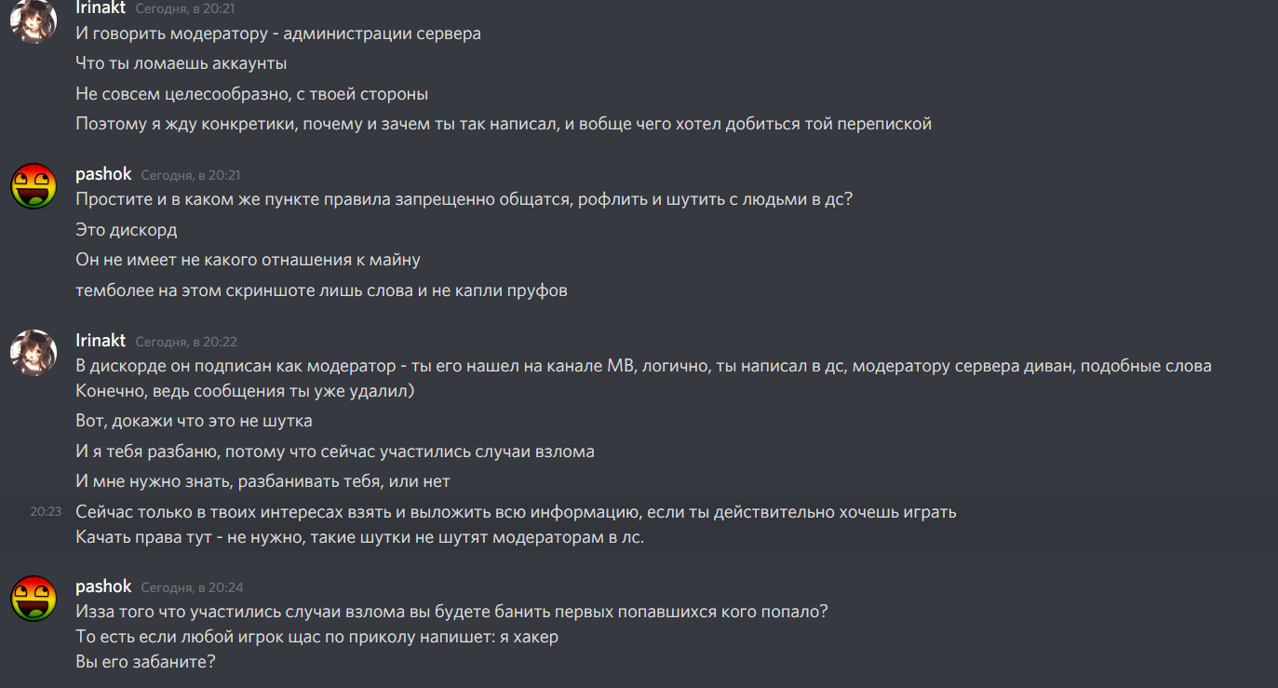
Task: Click timestamp 'Сегодня, в 20:22' next to Irinakt
Action: 185,342
